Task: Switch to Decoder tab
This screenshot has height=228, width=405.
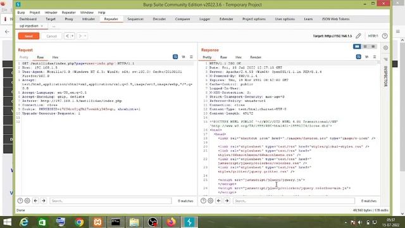Action: click(159, 19)
